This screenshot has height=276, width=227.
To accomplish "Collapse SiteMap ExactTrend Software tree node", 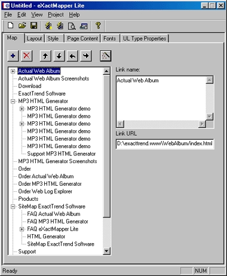I will [x=13, y=207].
